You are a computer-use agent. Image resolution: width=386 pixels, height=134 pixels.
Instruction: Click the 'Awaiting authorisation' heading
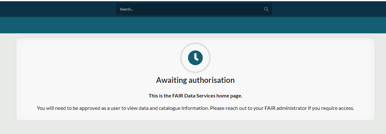coord(195,80)
